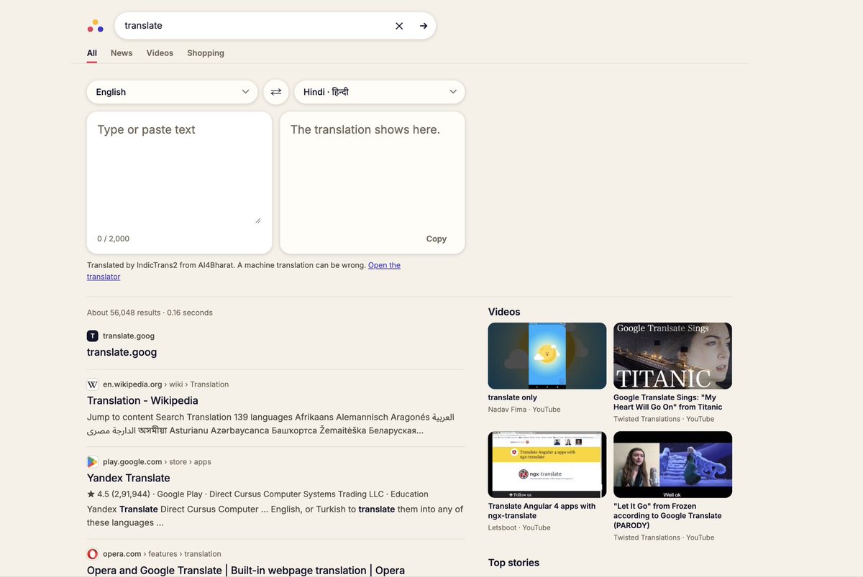This screenshot has width=863, height=577.
Task: Clear the search query with the X icon
Action: (x=399, y=26)
